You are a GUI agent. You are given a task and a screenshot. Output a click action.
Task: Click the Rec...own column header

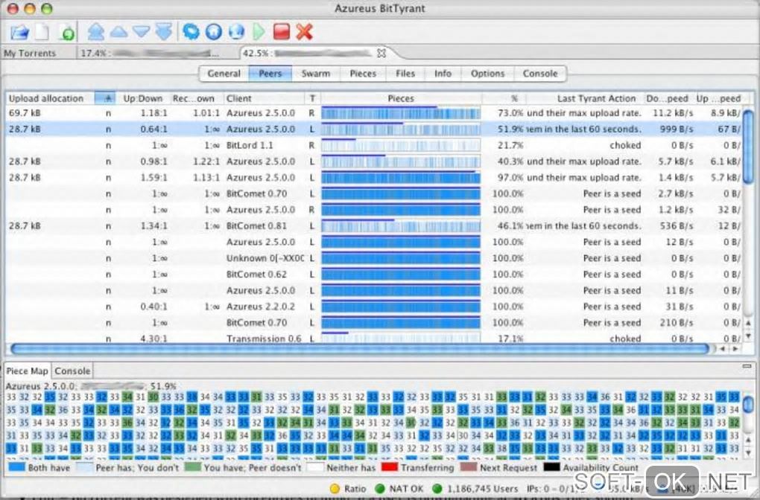[x=195, y=98]
